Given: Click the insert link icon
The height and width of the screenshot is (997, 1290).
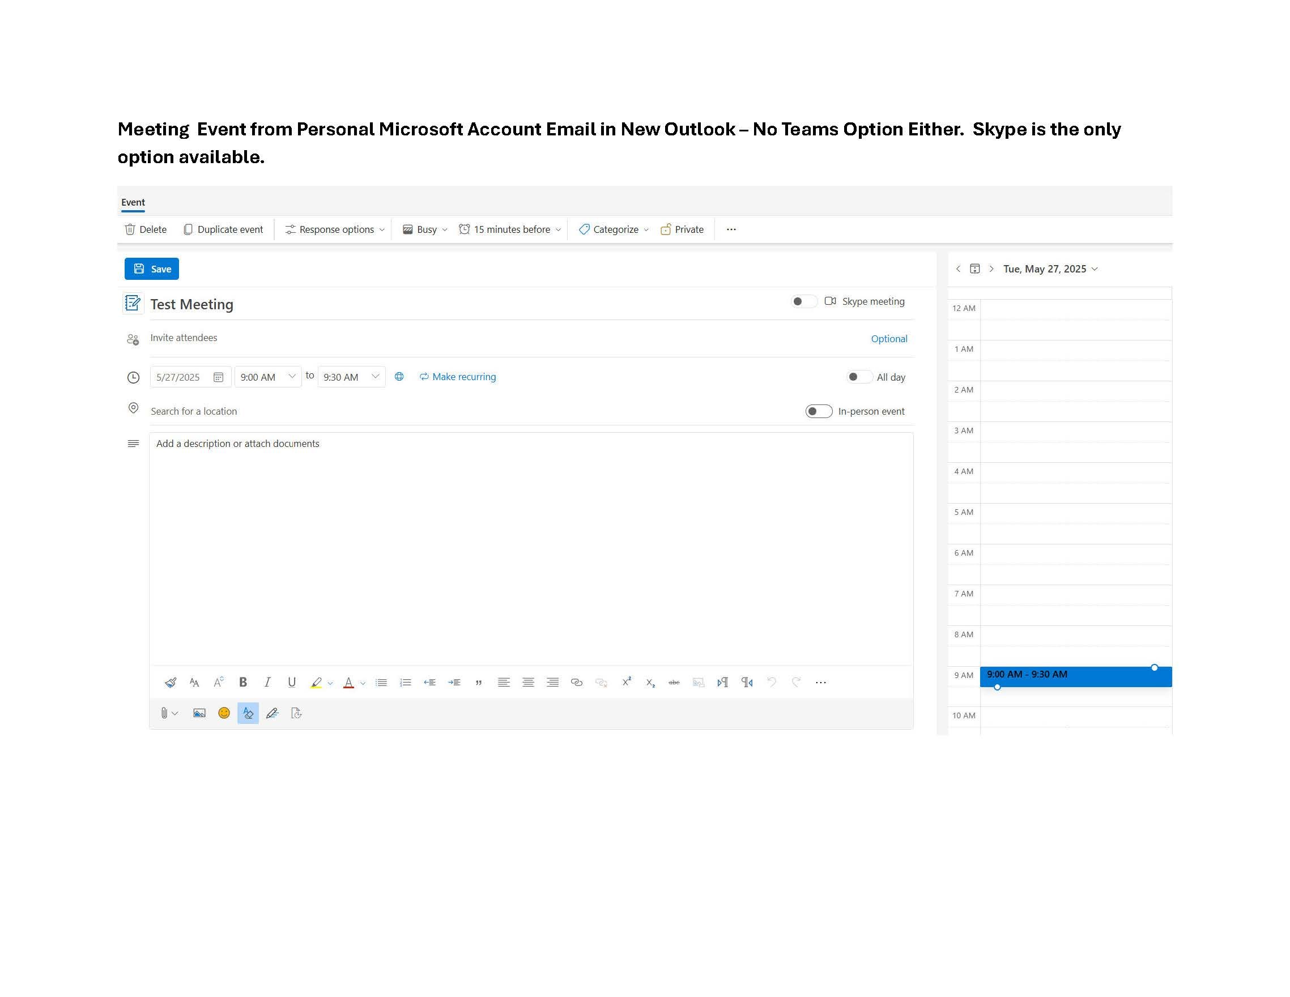Looking at the screenshot, I should 577,682.
